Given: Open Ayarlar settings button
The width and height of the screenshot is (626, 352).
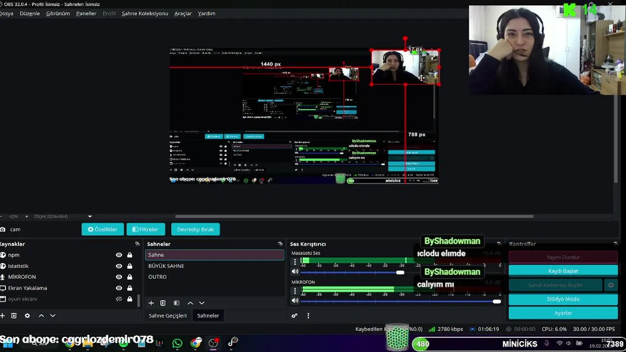Looking at the screenshot, I should click(563, 313).
